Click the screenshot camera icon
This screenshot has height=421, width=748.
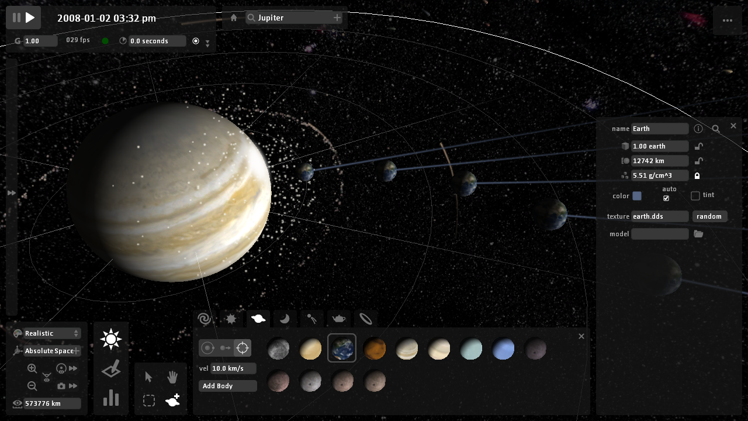pos(63,386)
